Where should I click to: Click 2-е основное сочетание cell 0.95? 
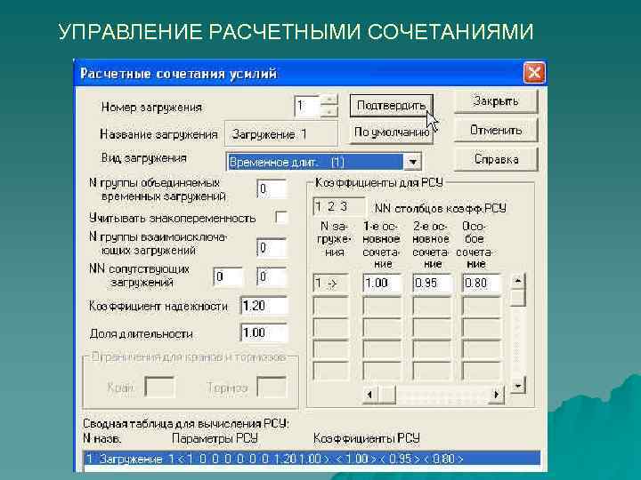432,283
